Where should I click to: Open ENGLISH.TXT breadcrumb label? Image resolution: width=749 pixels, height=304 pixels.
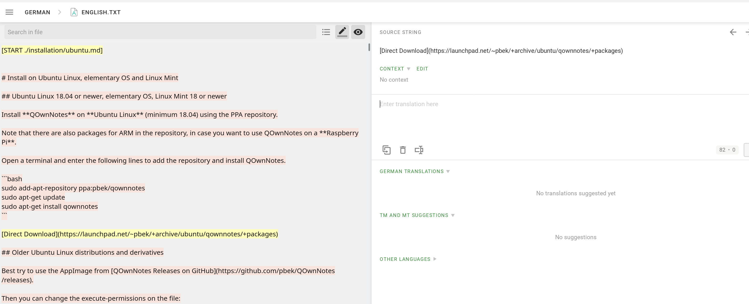[x=101, y=12]
